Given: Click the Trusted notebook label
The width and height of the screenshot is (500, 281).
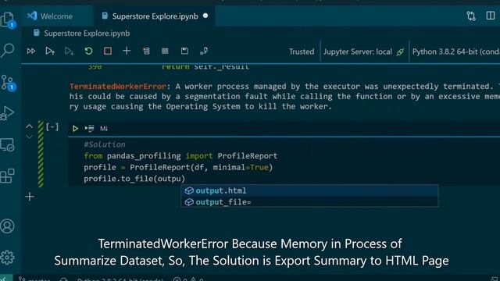Looking at the screenshot, I should (302, 52).
